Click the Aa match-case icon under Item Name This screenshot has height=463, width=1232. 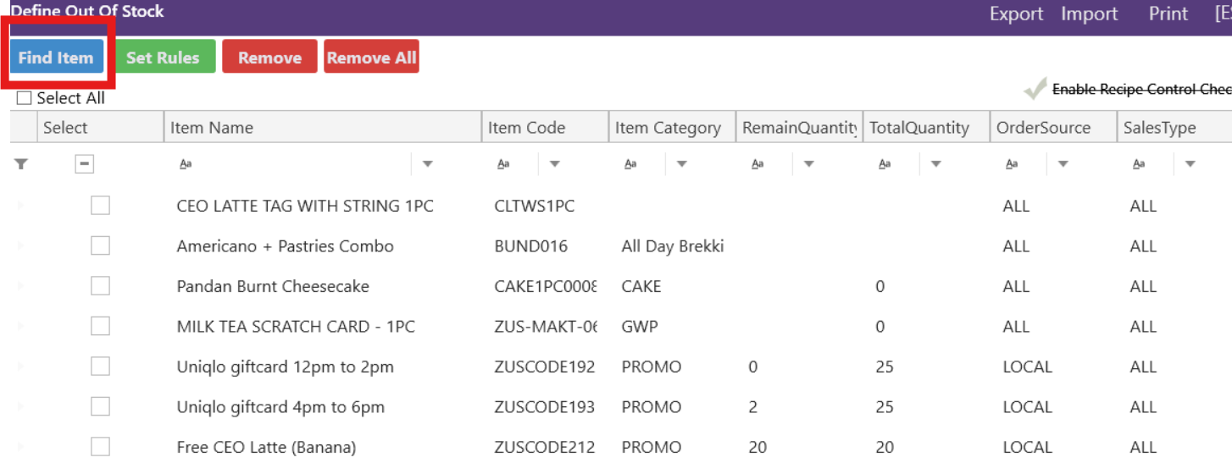tap(186, 164)
